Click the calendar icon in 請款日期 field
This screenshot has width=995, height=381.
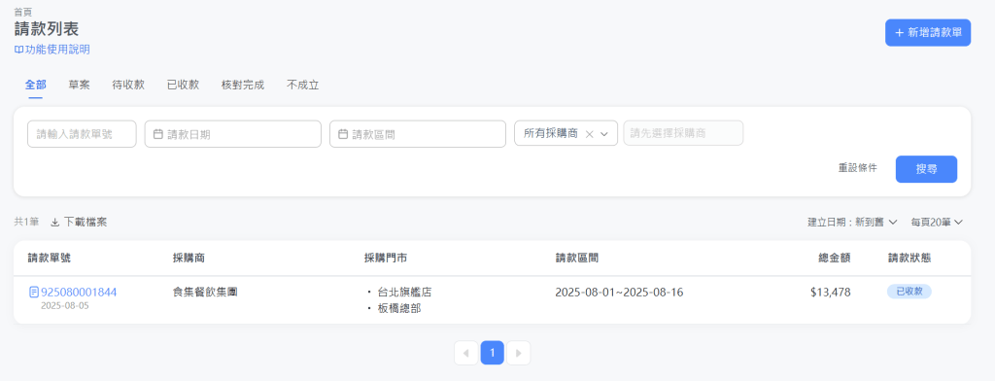(158, 134)
